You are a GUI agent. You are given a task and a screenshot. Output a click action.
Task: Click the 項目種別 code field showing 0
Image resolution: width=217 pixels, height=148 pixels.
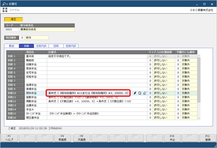22,38
